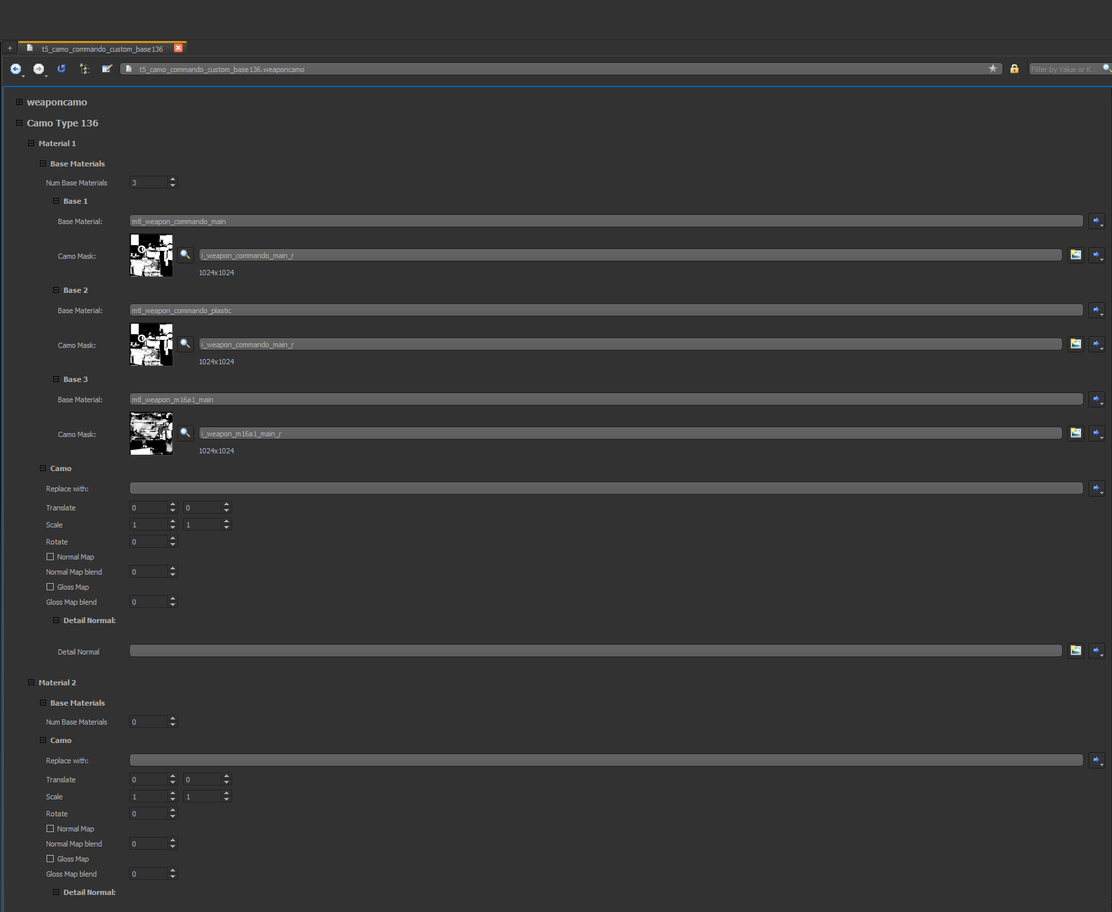Close the t5_camo_commando_custom_base136 tab

point(178,48)
